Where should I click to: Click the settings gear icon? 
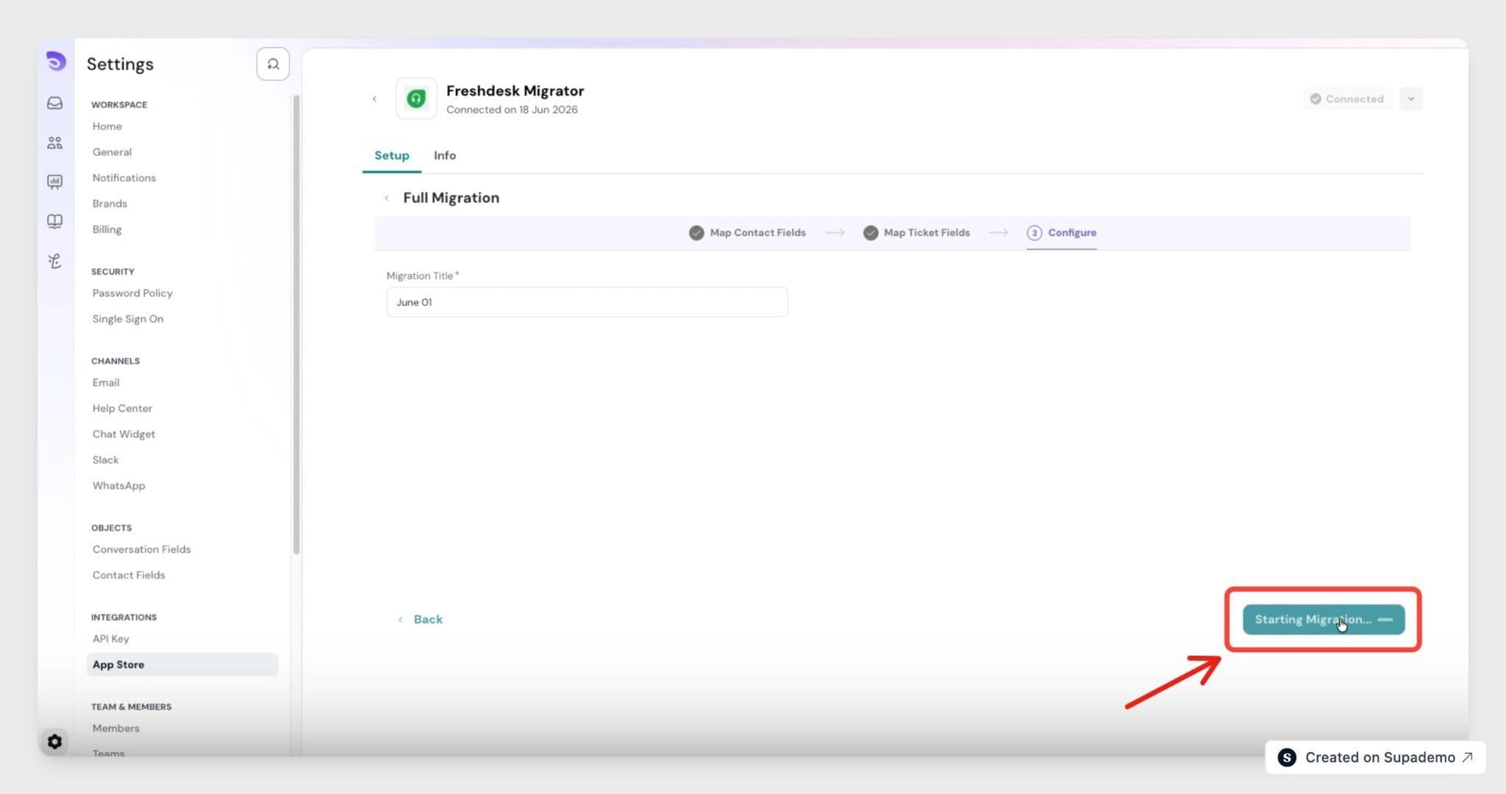pyautogui.click(x=54, y=742)
